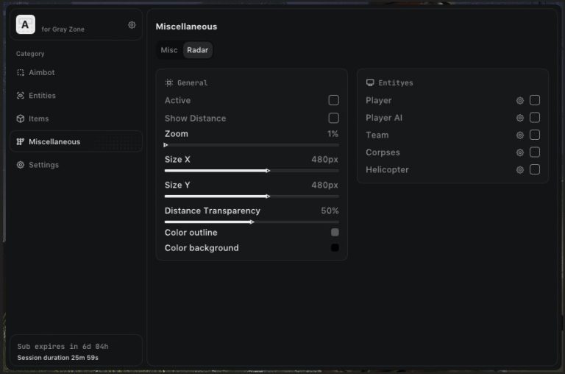565x374 pixels.
Task: Open the settings gear for Player AI
Action: tap(520, 118)
